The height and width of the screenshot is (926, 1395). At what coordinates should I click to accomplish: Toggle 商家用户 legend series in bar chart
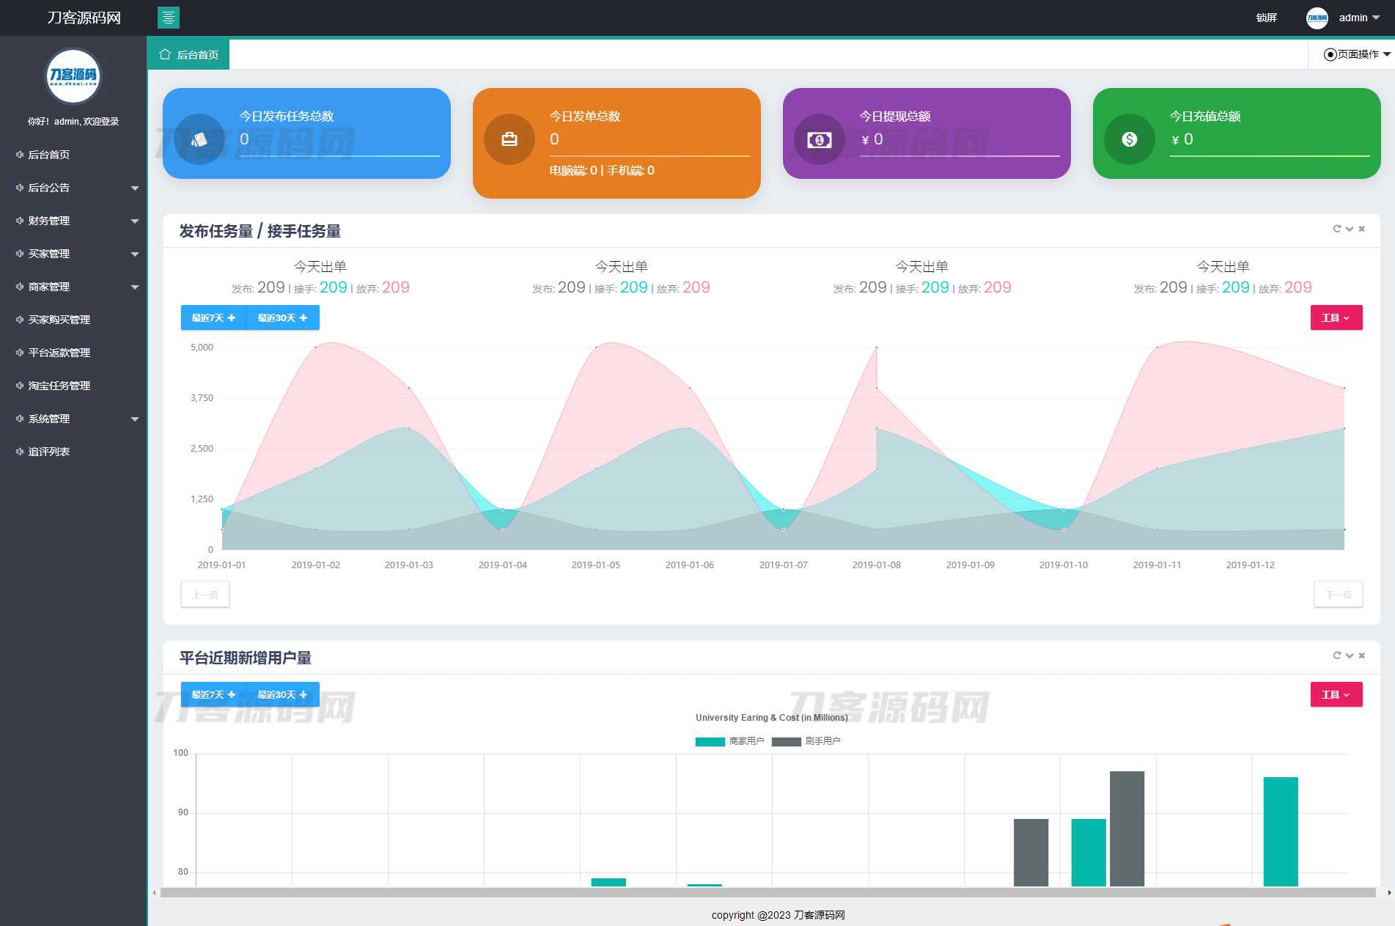[729, 741]
